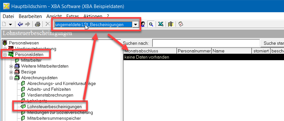Open the 'ungemeldete LSt_Bescheinigungen' dropdown arrow
The height and width of the screenshot is (121, 284).
[x=135, y=25]
